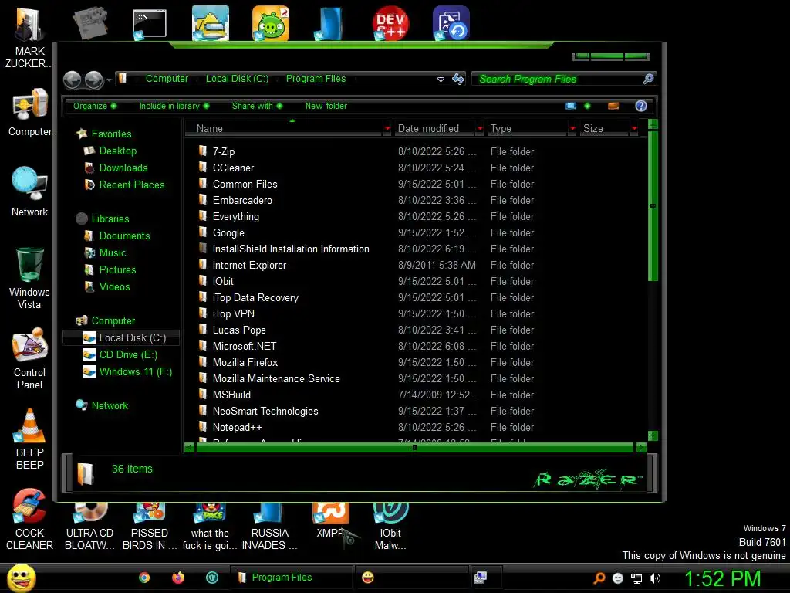Click the New folder button
Image resolution: width=790 pixels, height=593 pixels.
[326, 106]
